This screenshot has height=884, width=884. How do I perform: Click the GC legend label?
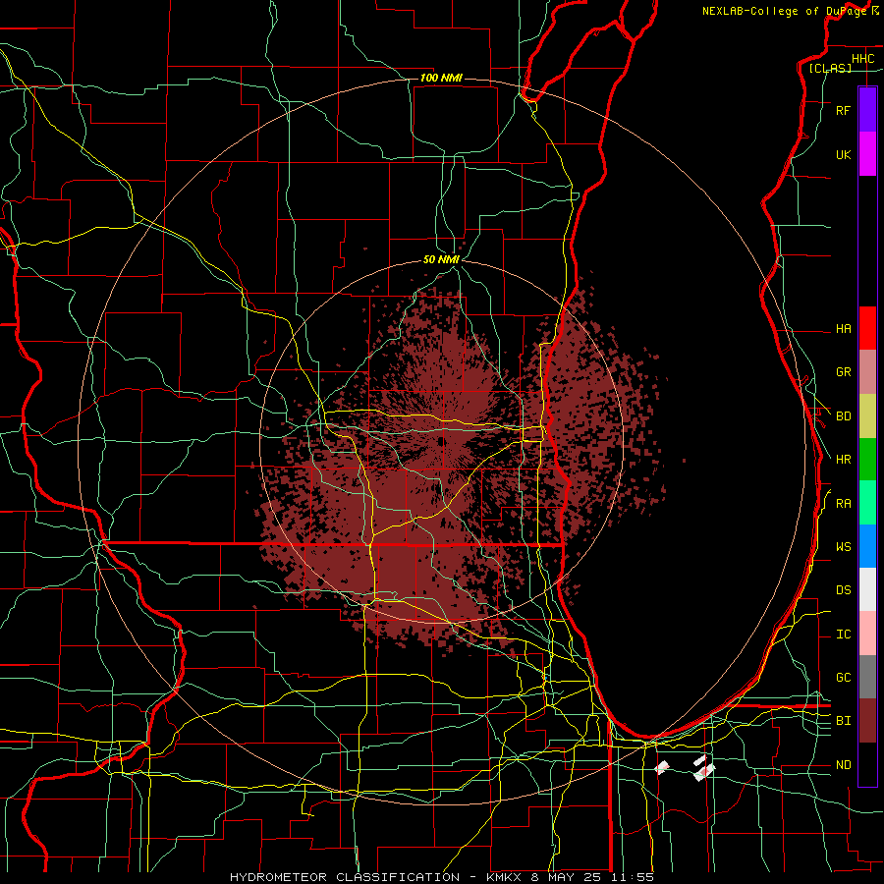coord(843,678)
